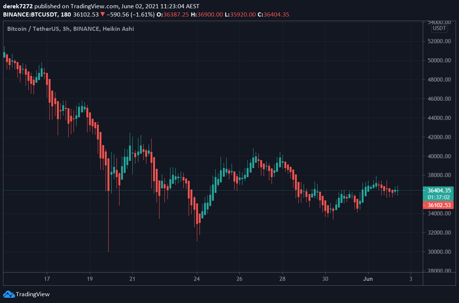Click the O:36387.25 open value
The height and width of the screenshot is (303, 459).
(x=173, y=15)
